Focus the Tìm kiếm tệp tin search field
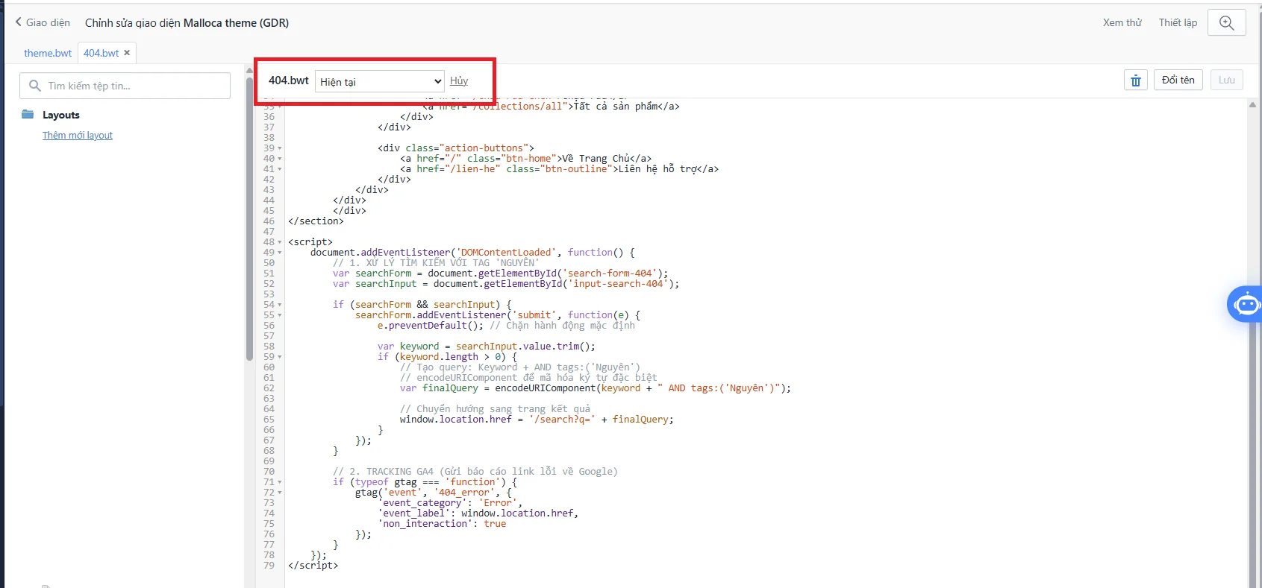This screenshot has height=588, width=1262. click(125, 86)
